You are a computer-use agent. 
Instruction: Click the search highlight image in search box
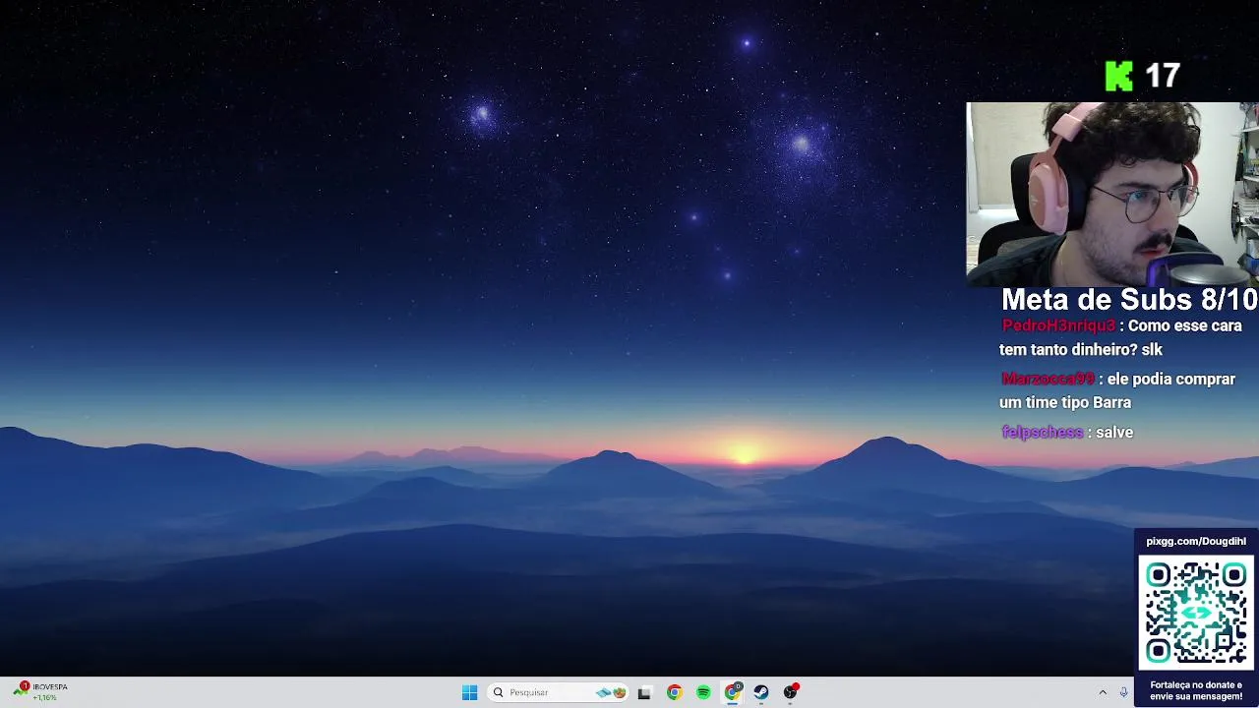611,692
